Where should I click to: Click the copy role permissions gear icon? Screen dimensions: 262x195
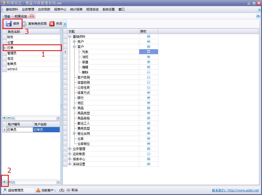pyautogui.click(x=25, y=24)
